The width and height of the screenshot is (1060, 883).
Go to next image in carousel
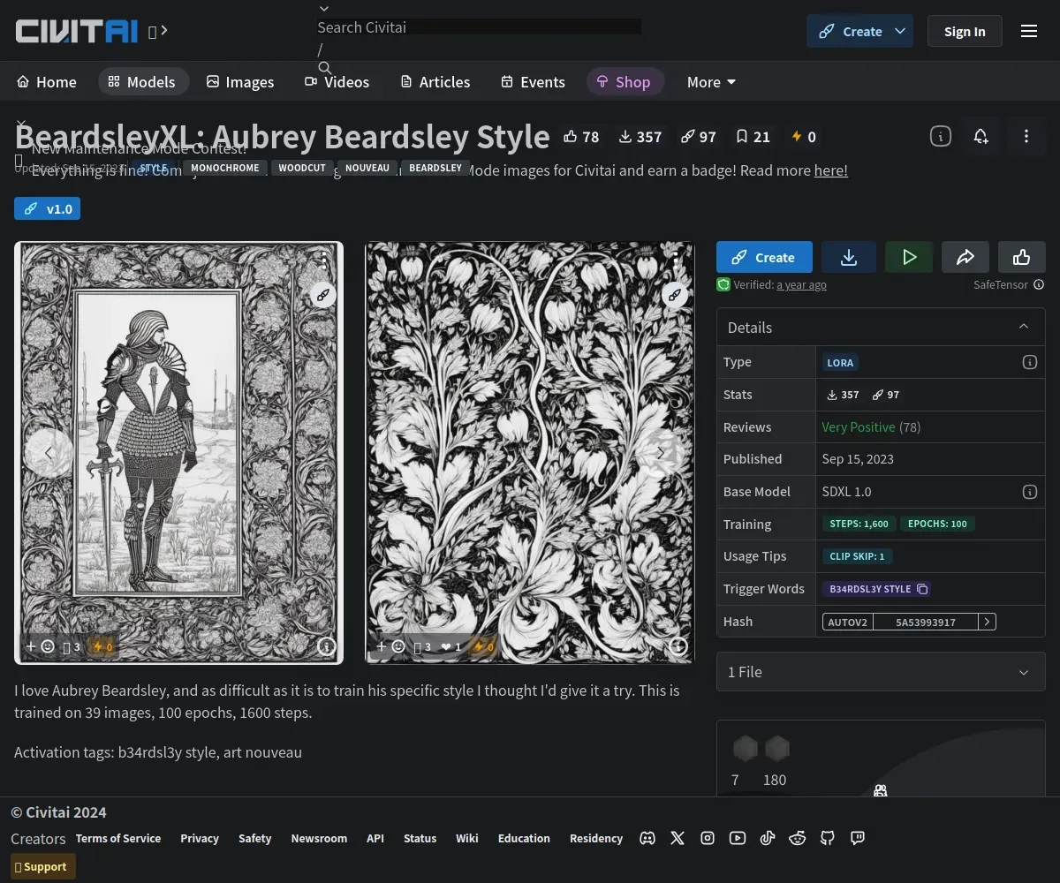[x=660, y=453]
